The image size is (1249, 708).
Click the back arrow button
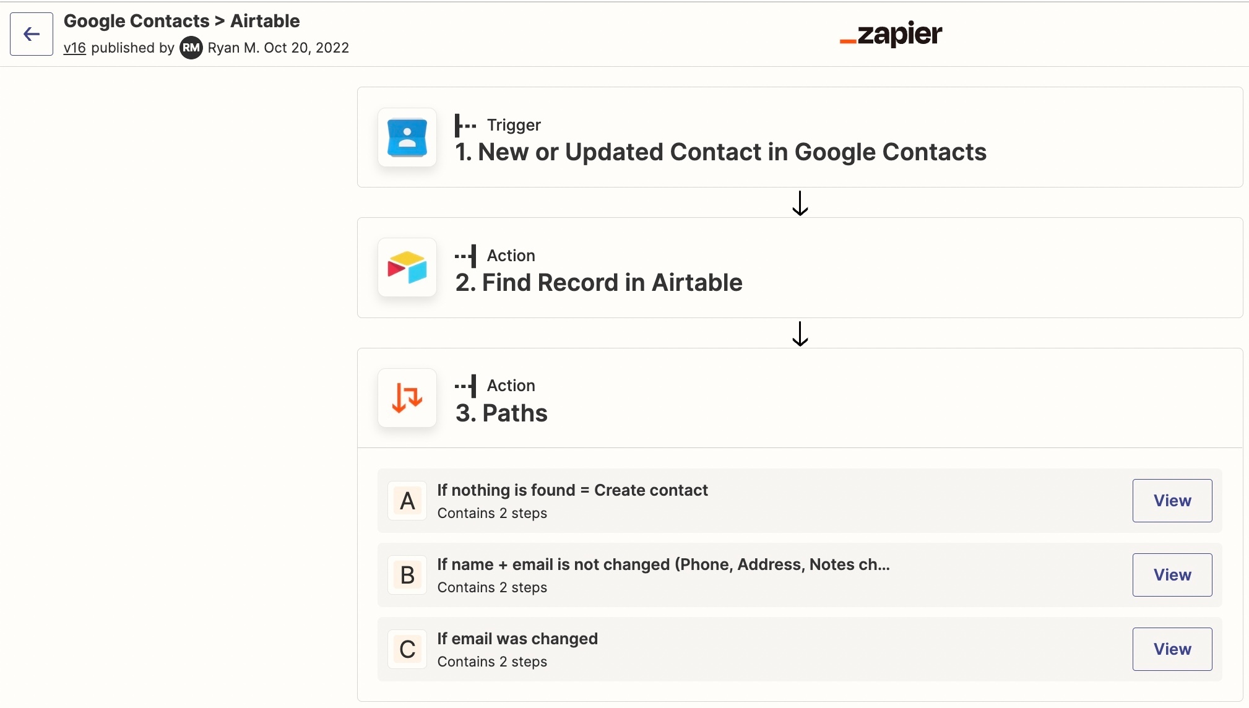(32, 34)
